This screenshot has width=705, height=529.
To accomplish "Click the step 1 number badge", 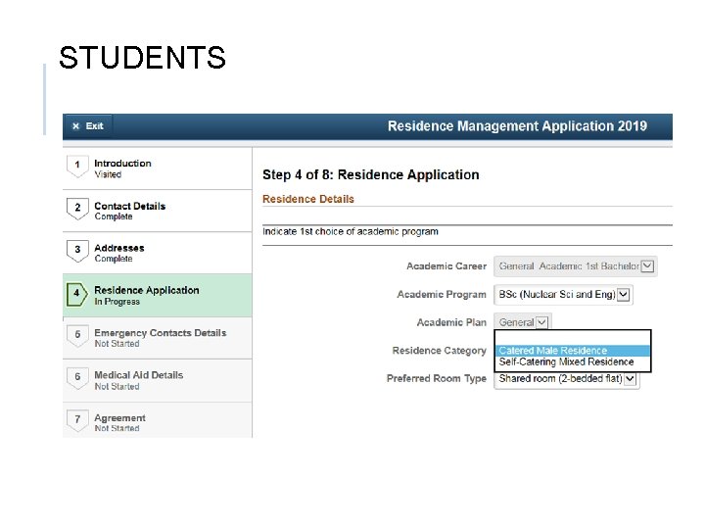I will 77,166.
